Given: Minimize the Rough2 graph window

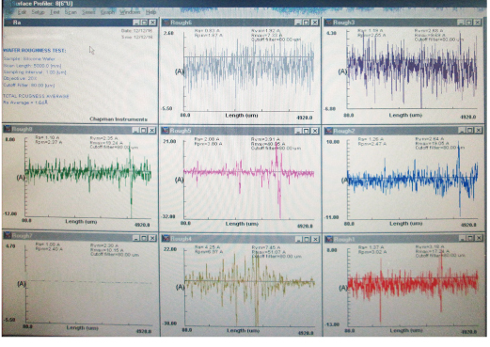Looking at the screenshot, I should [x=462, y=130].
